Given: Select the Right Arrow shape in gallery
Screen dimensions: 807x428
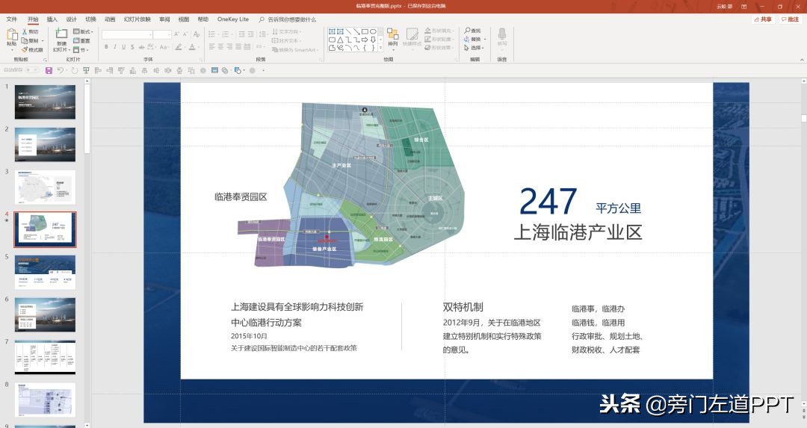Looking at the screenshot, I should (365, 40).
